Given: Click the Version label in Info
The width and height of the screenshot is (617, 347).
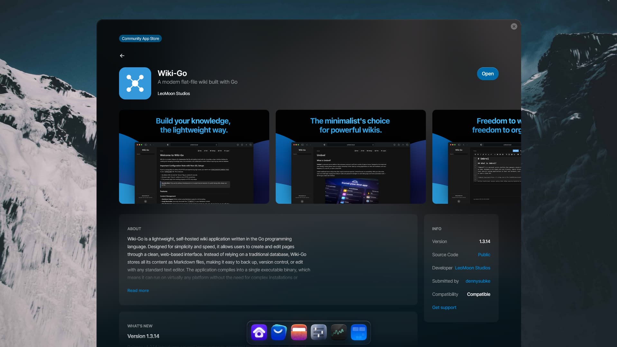Looking at the screenshot, I should [x=439, y=241].
